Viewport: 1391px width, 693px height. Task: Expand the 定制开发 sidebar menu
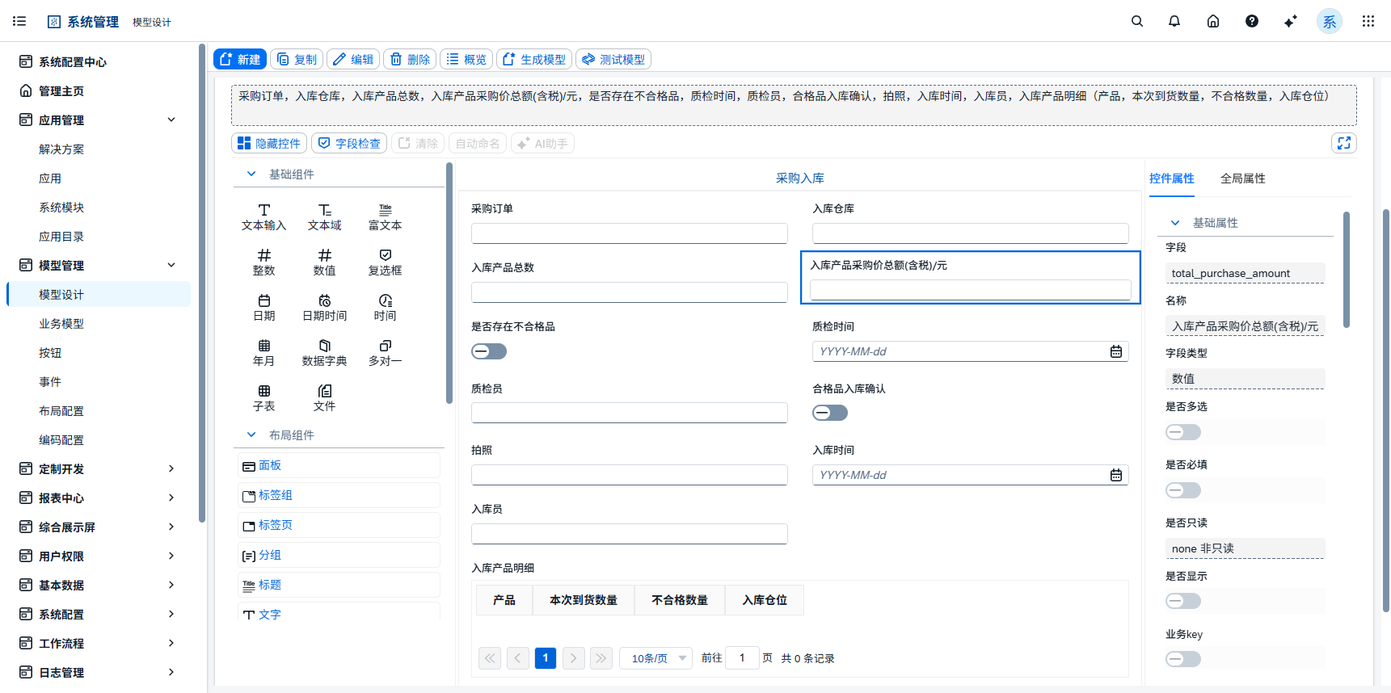pyautogui.click(x=97, y=469)
